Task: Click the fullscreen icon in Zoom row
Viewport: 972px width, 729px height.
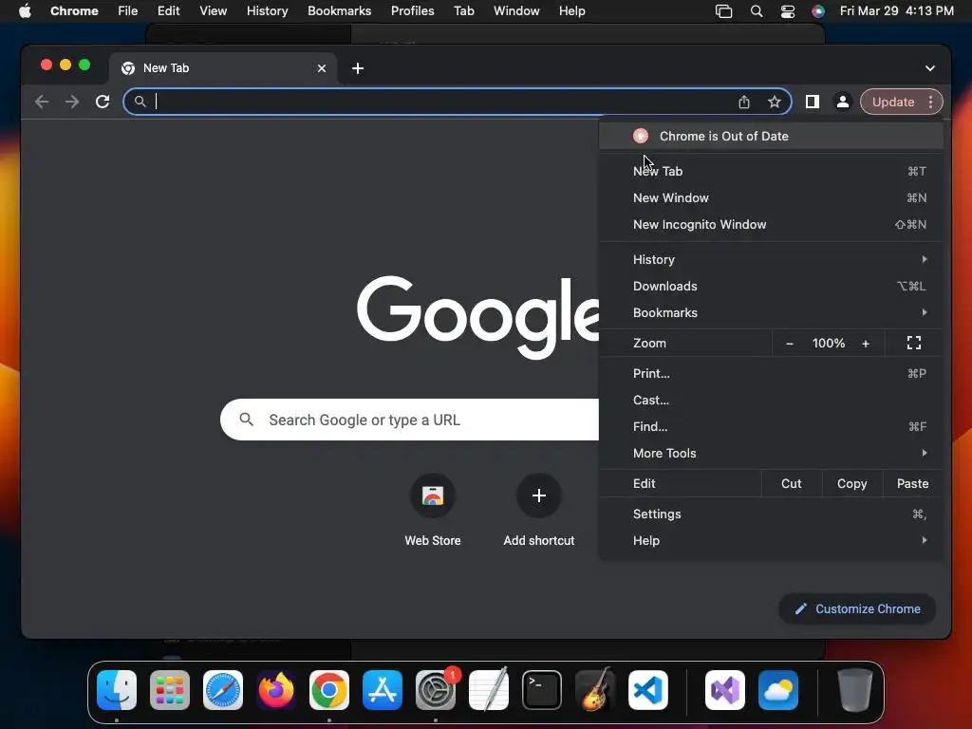Action: tap(914, 343)
